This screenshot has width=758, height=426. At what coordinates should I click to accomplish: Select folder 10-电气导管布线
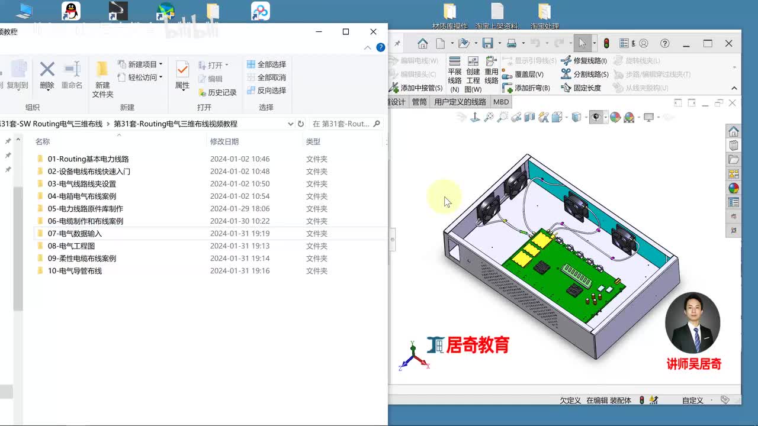pos(75,270)
